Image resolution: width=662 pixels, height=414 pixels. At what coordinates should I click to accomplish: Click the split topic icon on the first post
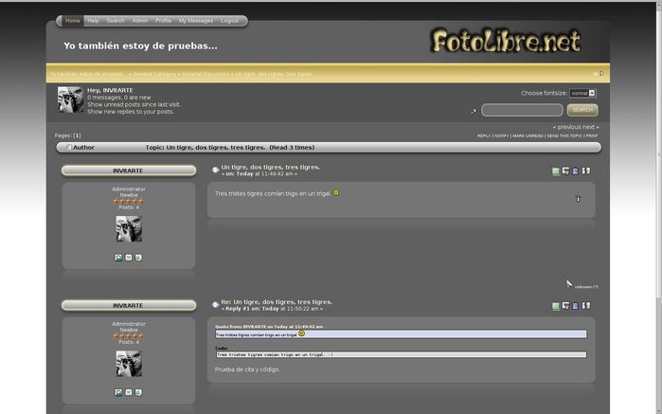(x=586, y=171)
